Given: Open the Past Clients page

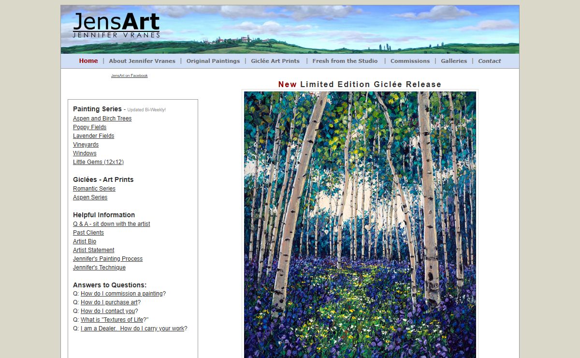Looking at the screenshot, I should [x=88, y=233].
